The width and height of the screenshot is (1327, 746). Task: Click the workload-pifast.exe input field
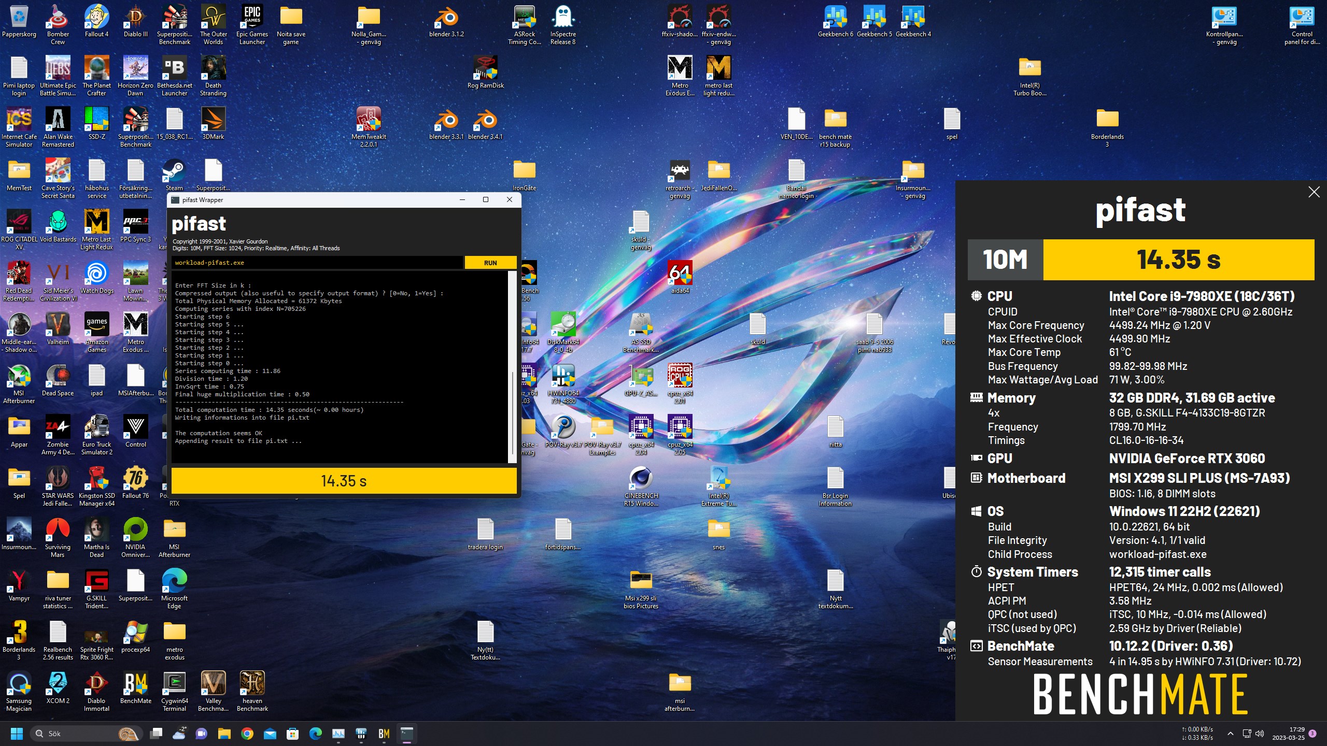pos(317,263)
